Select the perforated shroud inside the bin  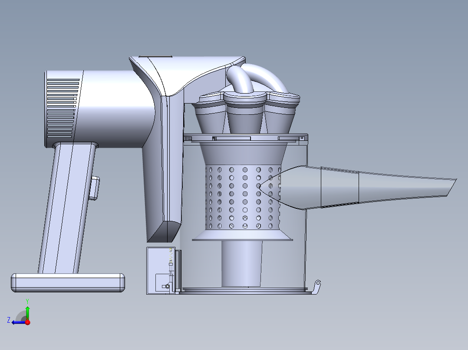243,197
